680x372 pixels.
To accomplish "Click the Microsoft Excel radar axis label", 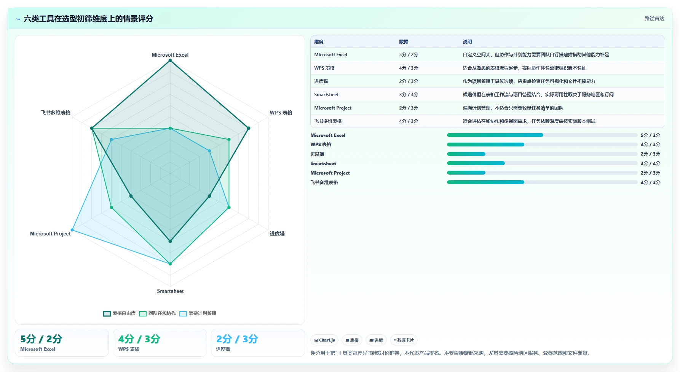I will [x=170, y=55].
